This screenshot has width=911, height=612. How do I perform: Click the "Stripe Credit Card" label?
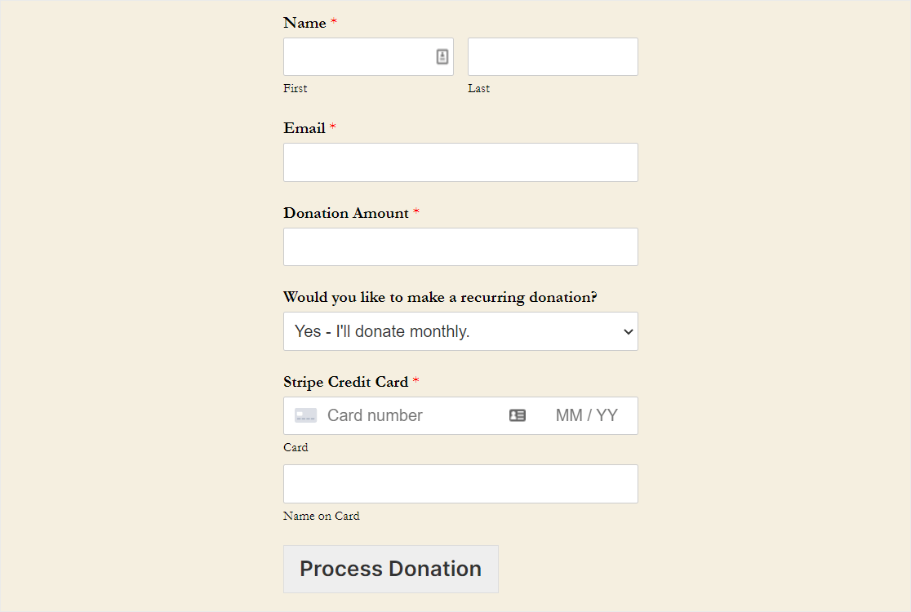point(345,382)
